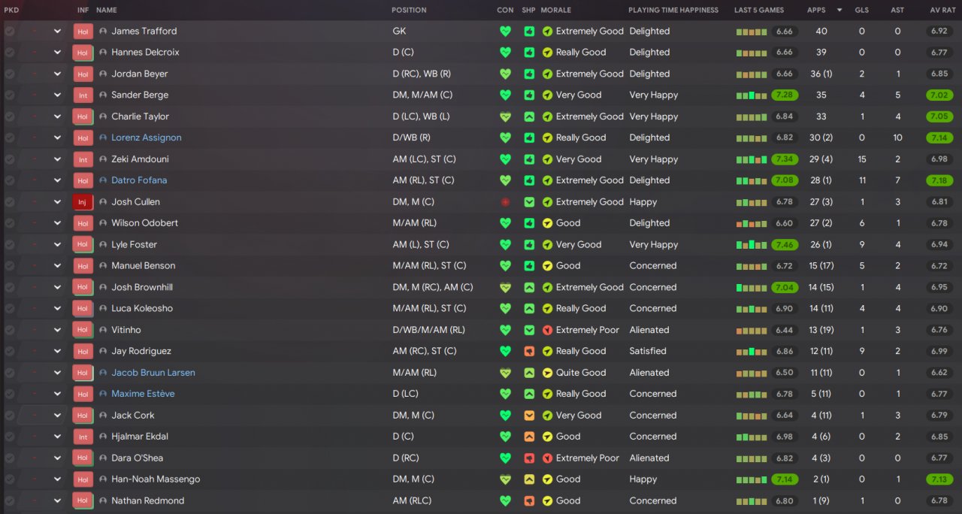Click James Trafford's green condition heart icon

tap(505, 32)
